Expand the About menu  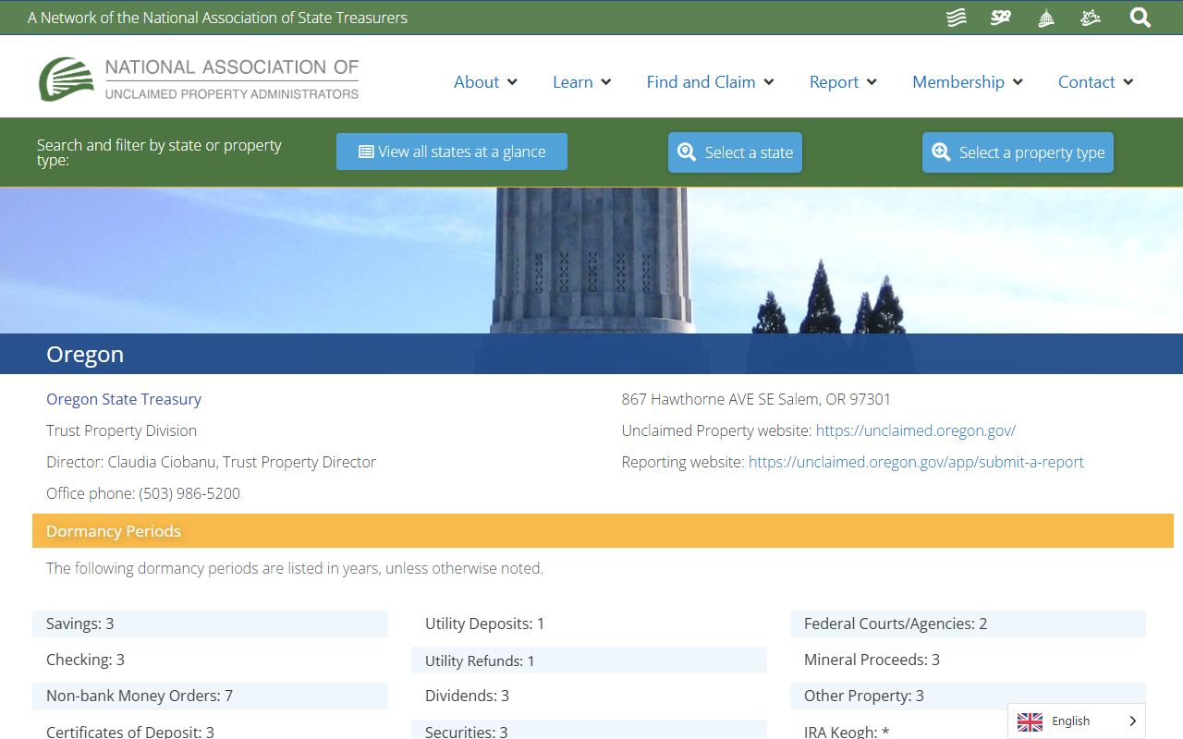click(x=485, y=82)
